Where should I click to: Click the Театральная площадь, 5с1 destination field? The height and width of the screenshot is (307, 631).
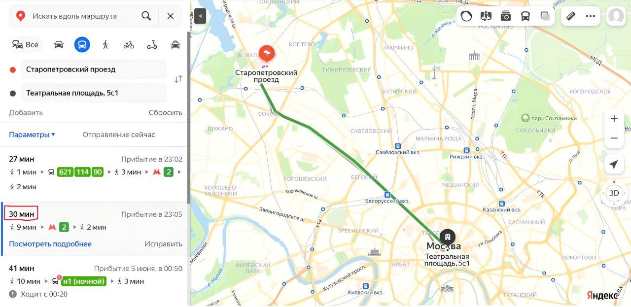click(94, 93)
